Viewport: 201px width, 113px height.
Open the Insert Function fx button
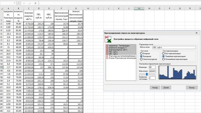click(35, 3)
